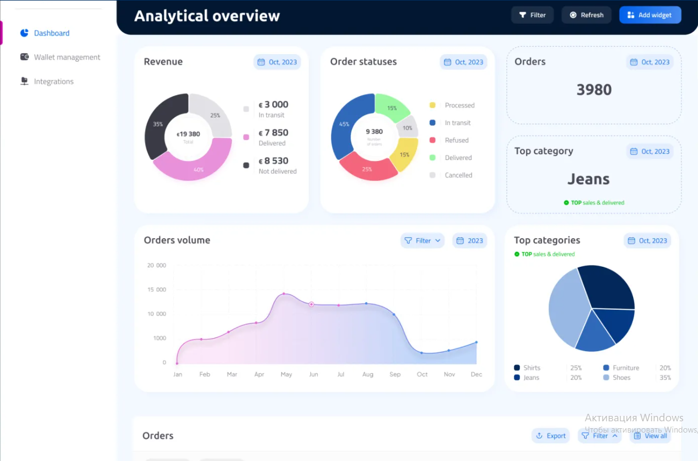
Task: Collapse the Orders table Filter dropdown
Action: [600, 436]
